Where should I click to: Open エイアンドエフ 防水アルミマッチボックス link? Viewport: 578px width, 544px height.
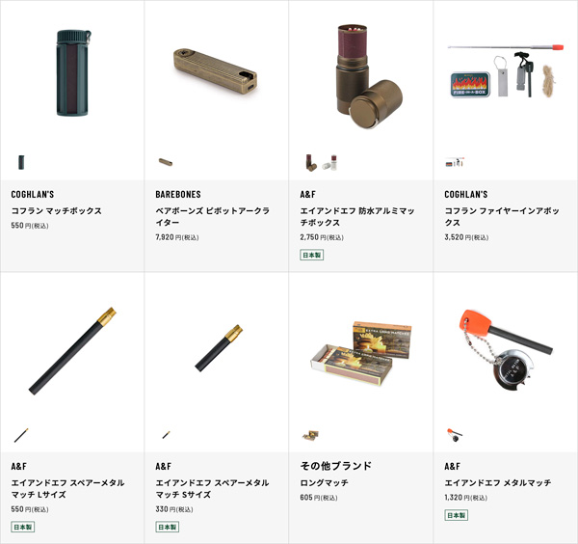click(357, 217)
